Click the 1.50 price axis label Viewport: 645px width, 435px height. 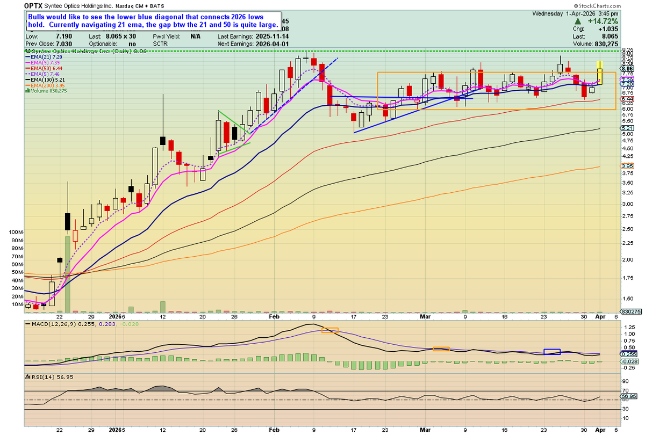pos(627,299)
